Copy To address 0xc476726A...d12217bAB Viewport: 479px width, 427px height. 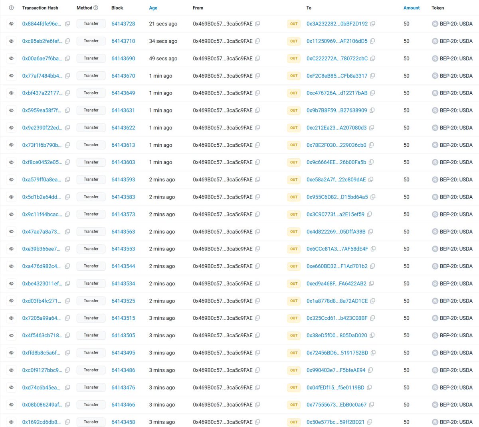(372, 93)
